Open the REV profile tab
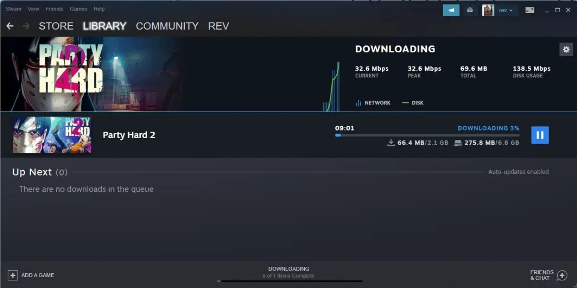The width and height of the screenshot is (577, 288). coord(219,26)
